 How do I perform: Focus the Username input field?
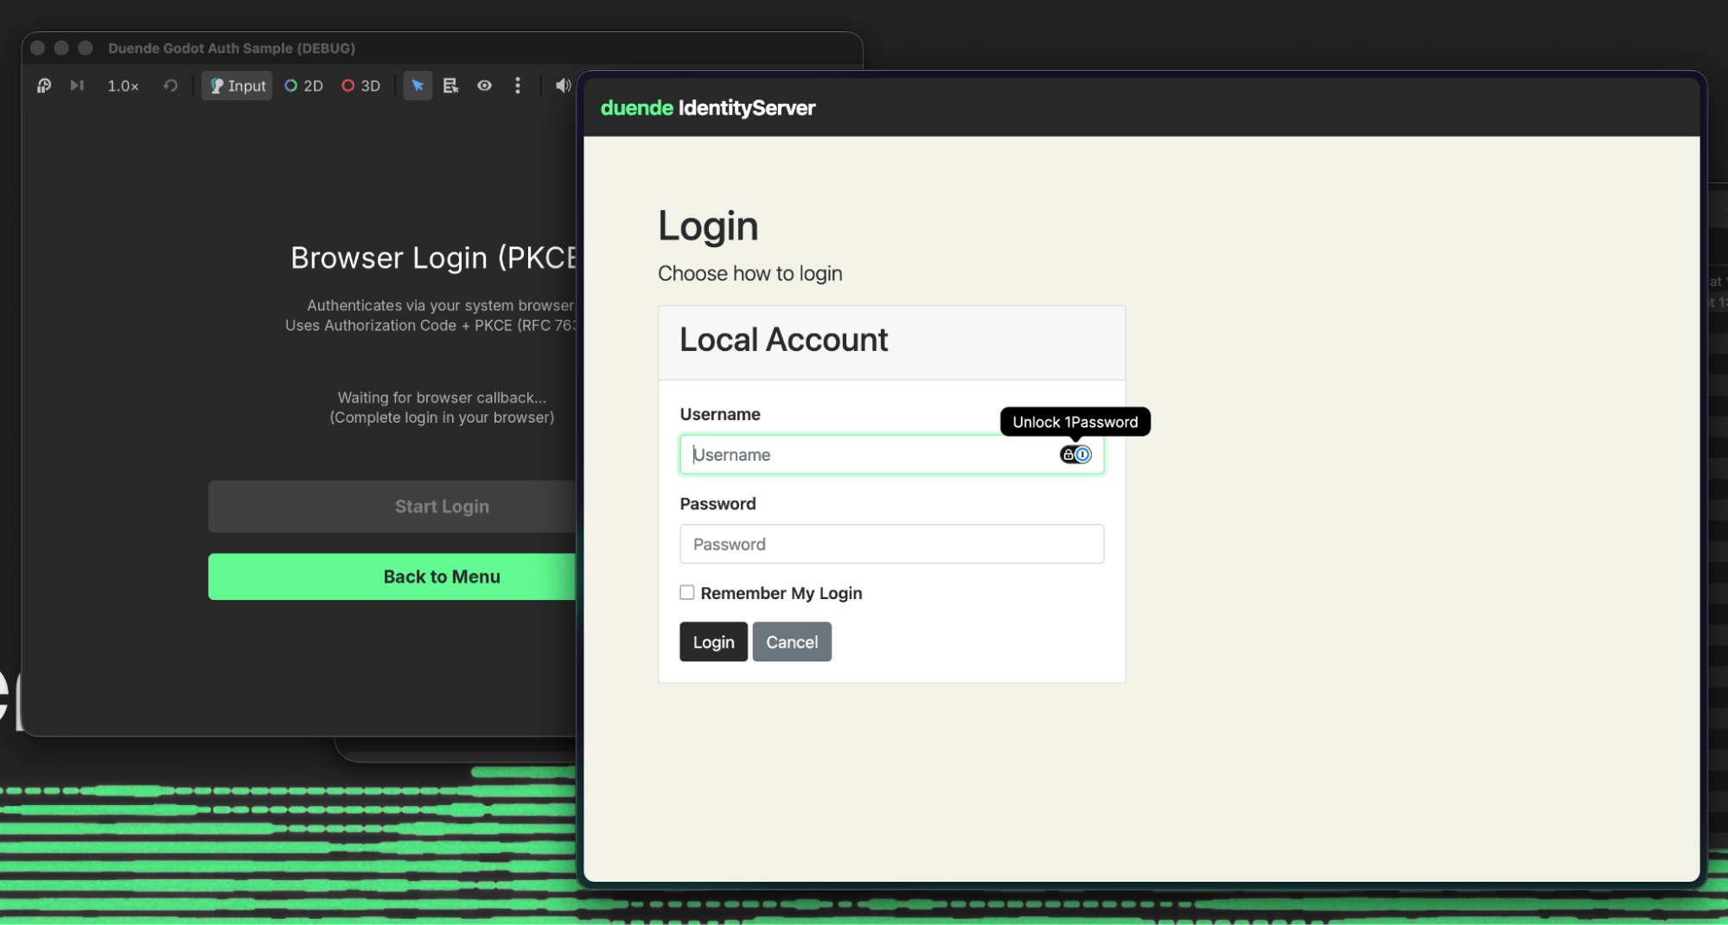[x=891, y=455]
